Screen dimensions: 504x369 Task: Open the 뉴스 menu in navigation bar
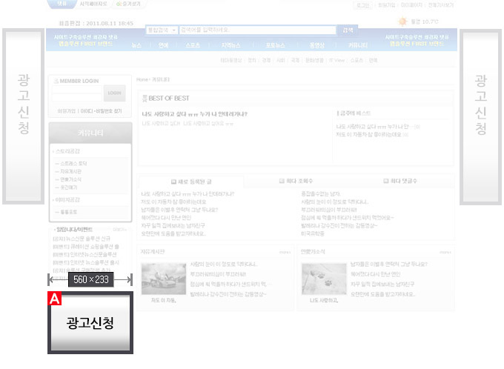[x=136, y=45]
